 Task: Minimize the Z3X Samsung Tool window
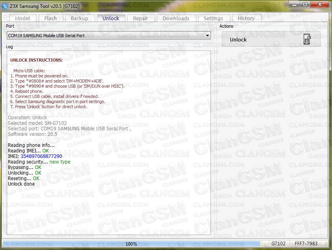(x=294, y=4)
